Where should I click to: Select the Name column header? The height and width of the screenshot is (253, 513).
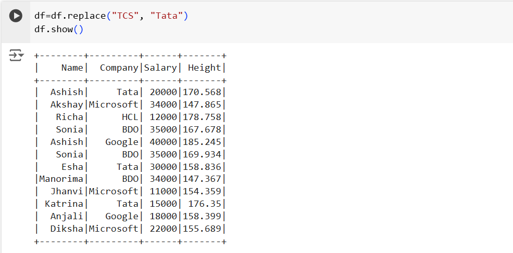click(x=72, y=68)
